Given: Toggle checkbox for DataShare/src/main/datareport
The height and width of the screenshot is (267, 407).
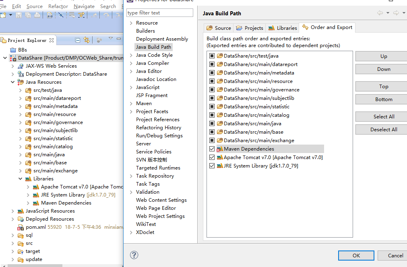Looking at the screenshot, I should 212,64.
